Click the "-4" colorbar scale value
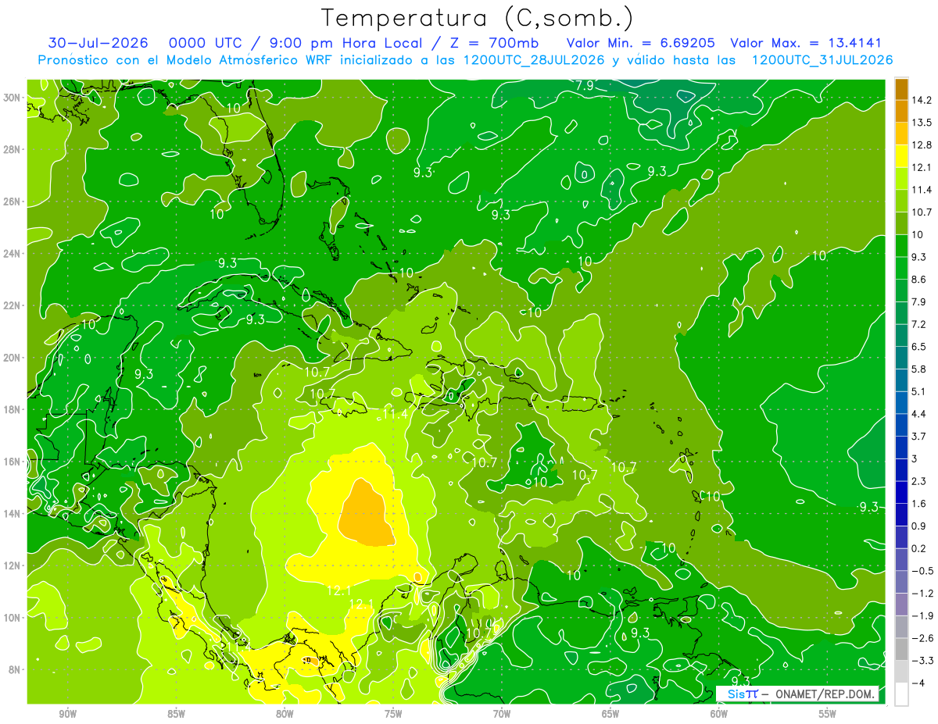The height and width of the screenshot is (724, 938). click(x=918, y=683)
